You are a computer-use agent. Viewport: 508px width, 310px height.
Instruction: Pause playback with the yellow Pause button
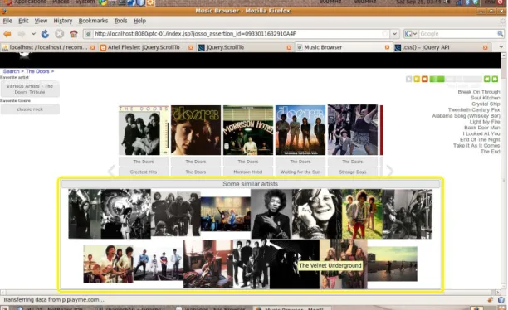point(417,79)
